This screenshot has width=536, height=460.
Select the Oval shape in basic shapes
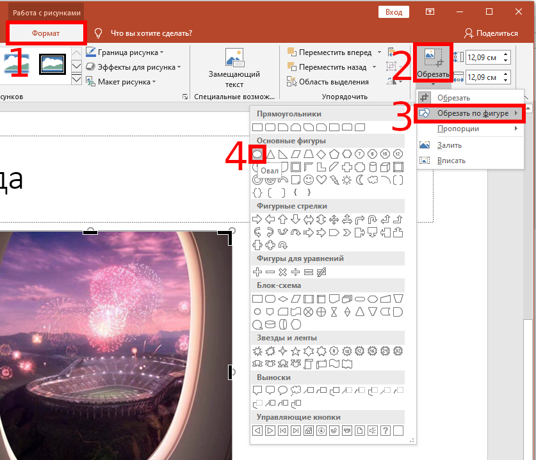(257, 154)
